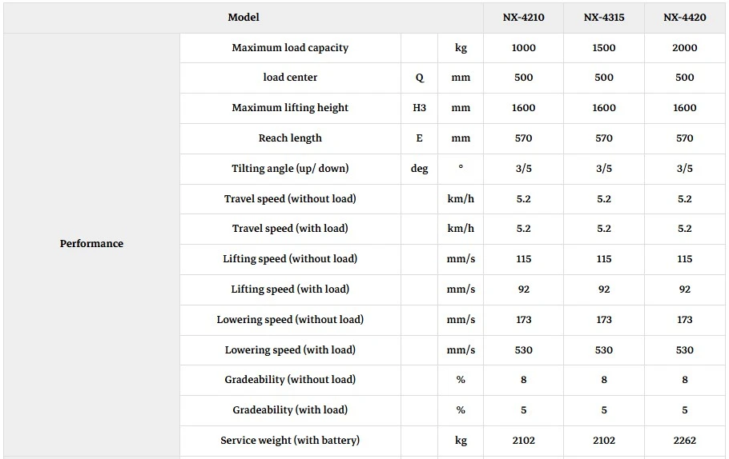Click Lowering speed (without load) label

290,319
